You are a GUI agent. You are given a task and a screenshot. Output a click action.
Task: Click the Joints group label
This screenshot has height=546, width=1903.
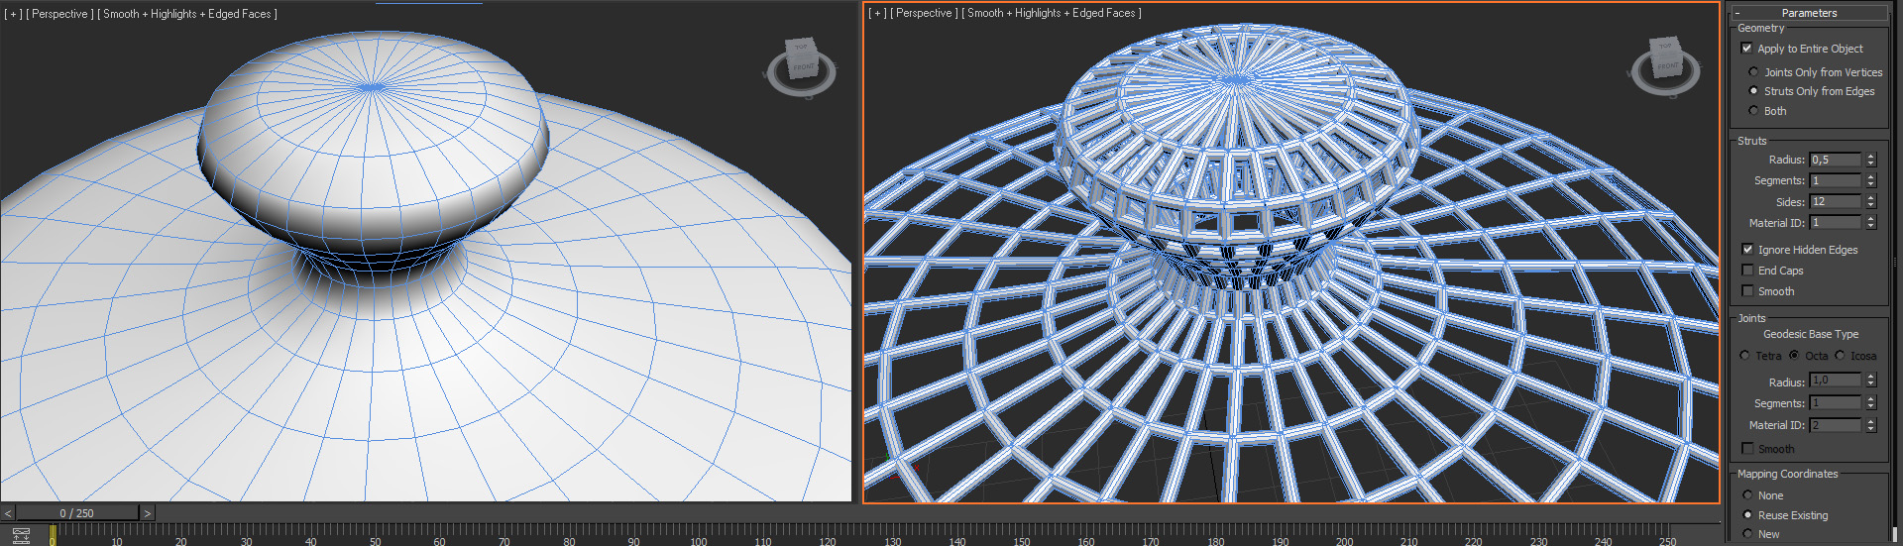[x=1751, y=318]
